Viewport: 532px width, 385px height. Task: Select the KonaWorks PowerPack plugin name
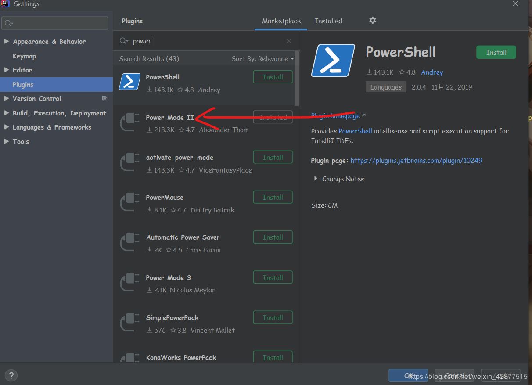[181, 358]
